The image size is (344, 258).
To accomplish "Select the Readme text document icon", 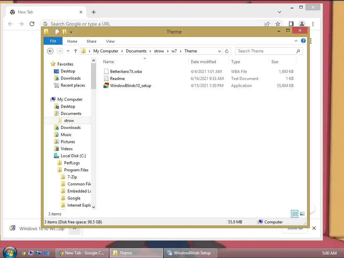I will click(x=106, y=78).
